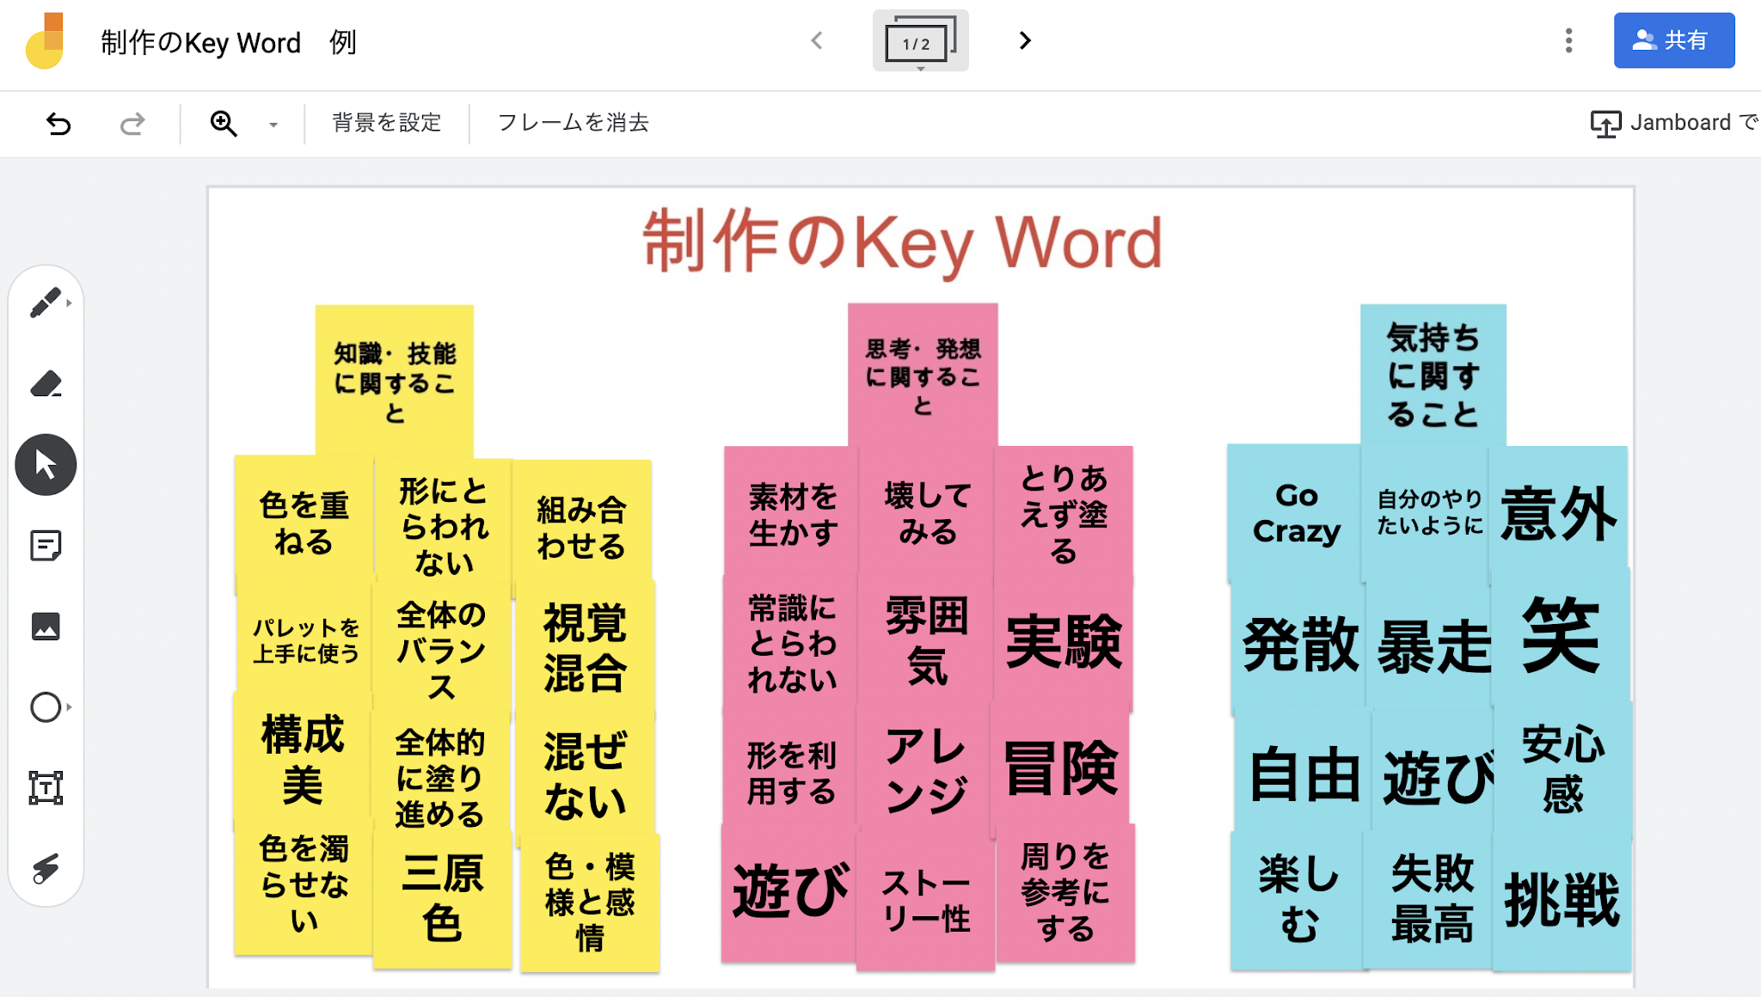Image resolution: width=1761 pixels, height=997 pixels.
Task: Select the yellow 知識・技能に関すること note
Action: [394, 381]
